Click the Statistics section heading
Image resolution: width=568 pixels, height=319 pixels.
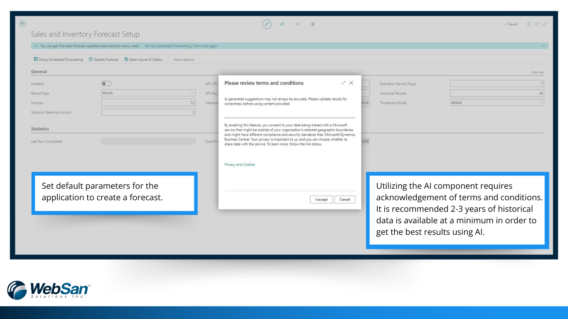pyautogui.click(x=40, y=129)
